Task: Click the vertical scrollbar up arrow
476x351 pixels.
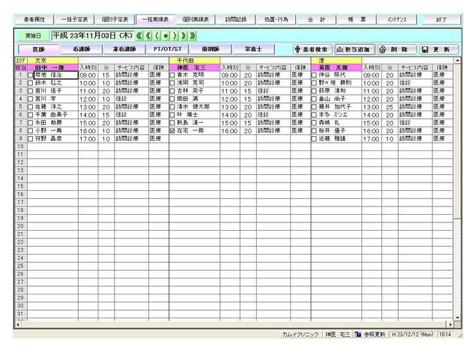Action: (x=457, y=60)
